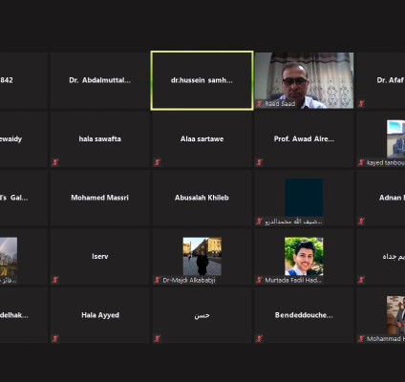Viewport: 405px width, 382px height.
Task: Select kayed tanbou... profile photo
Action: pyautogui.click(x=395, y=138)
